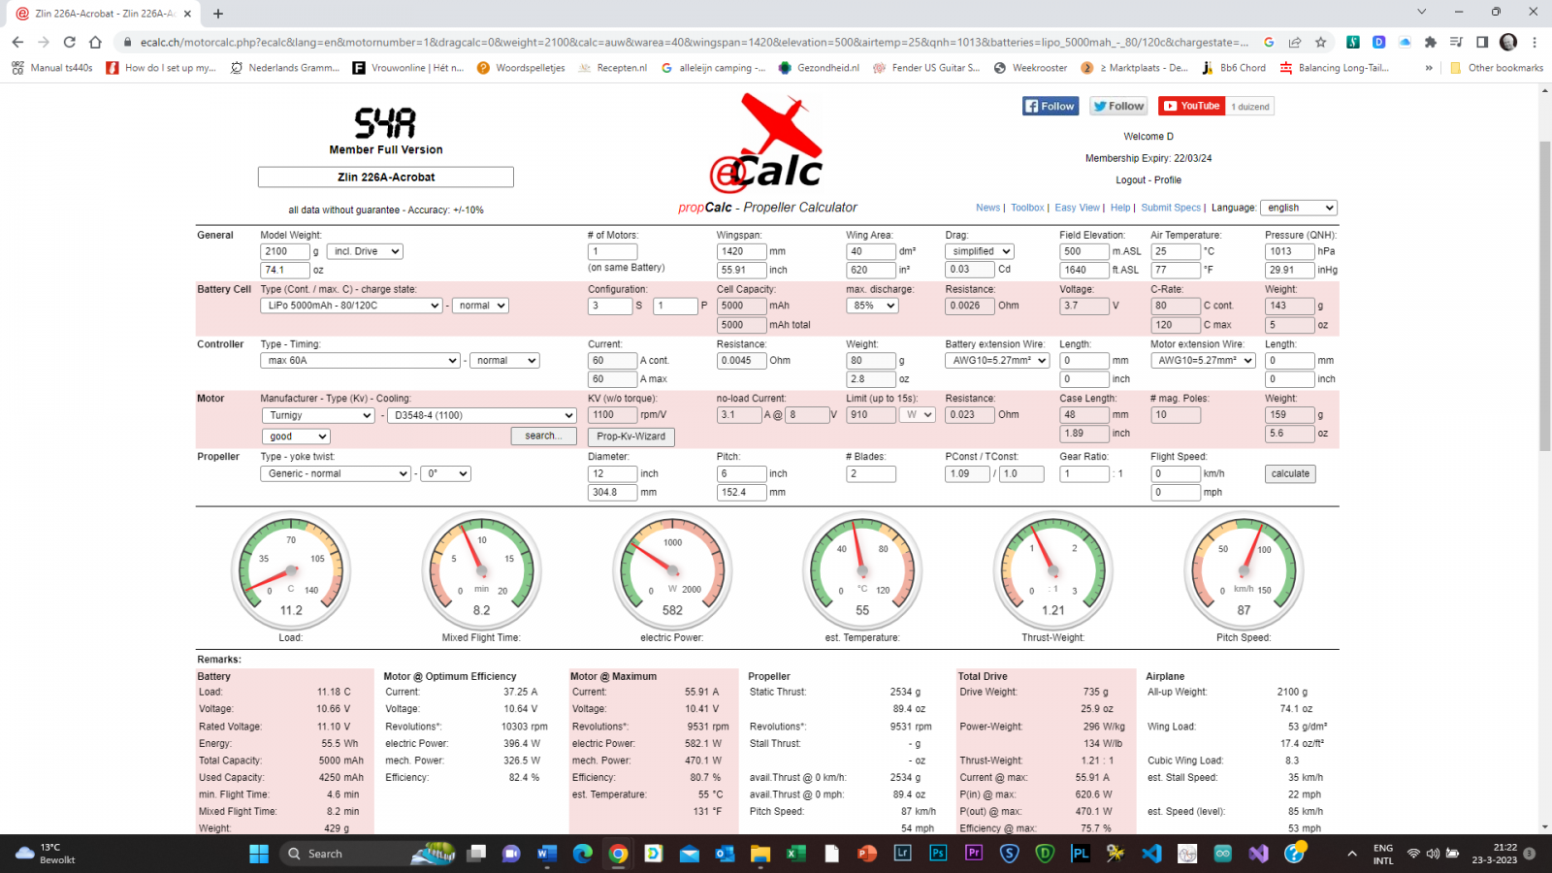Click the Model Weight 2100 g field
Viewport: 1552px width, 873px height.
284,251
